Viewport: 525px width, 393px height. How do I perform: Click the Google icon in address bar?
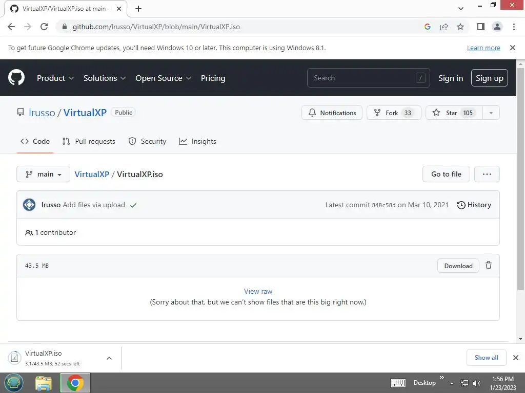(428, 27)
